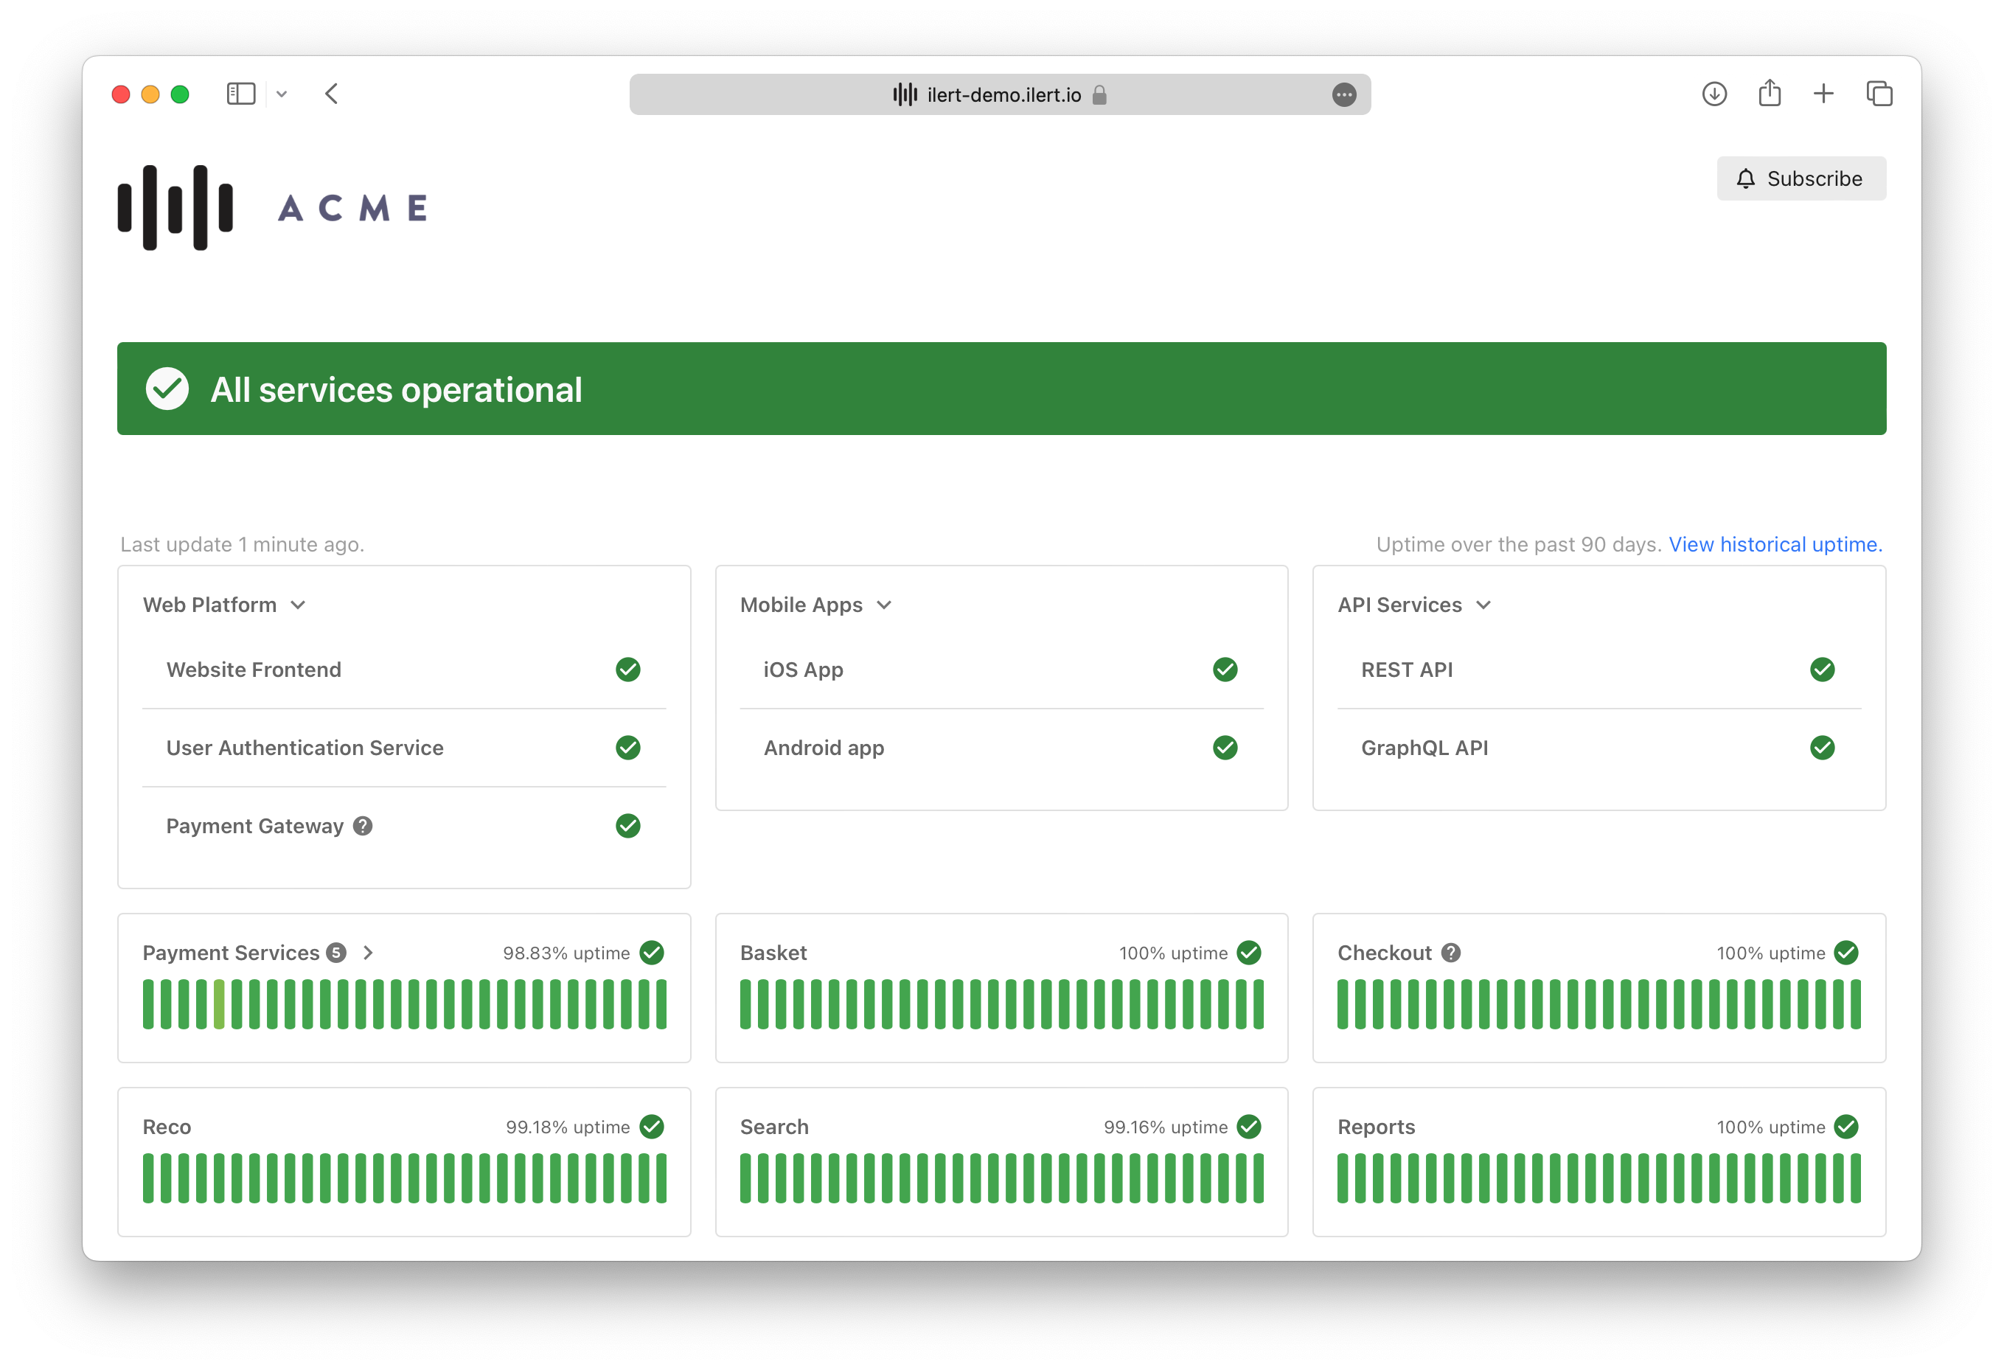
Task: Open a new tab with plus icon
Action: point(1823,93)
